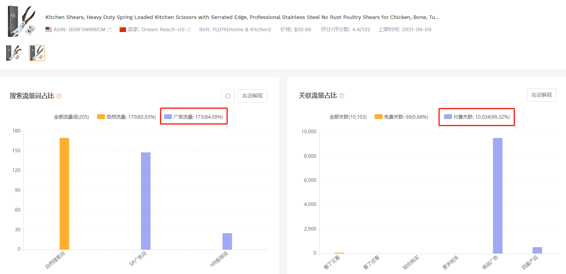Viewport: 566px width, 274px height.
Task: Click help icon beside 关联流量占比 title
Action: [x=342, y=96]
